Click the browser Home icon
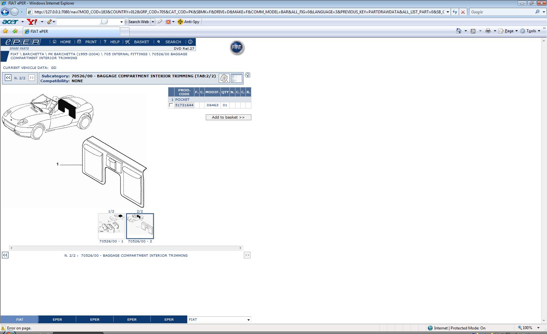The image size is (547, 334). pos(459,31)
